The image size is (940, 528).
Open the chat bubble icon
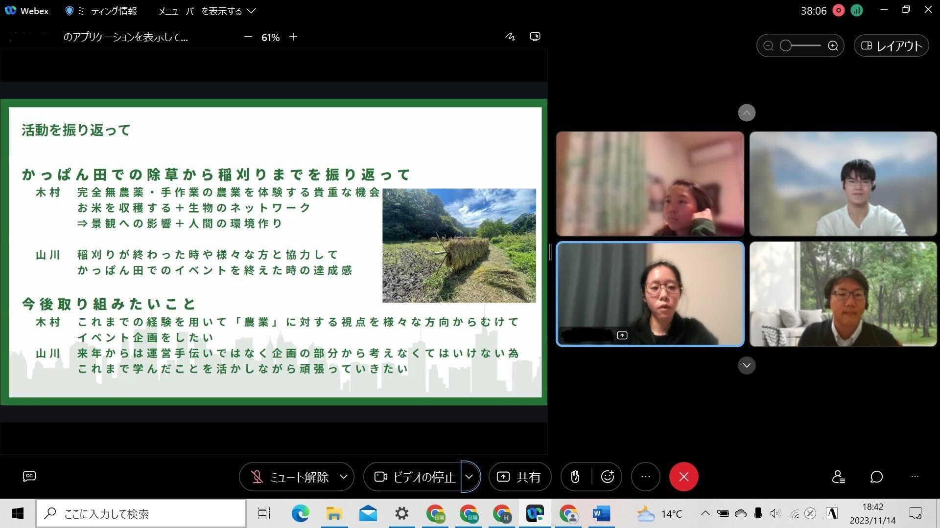(x=876, y=477)
